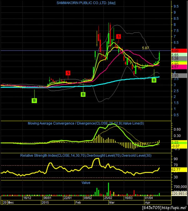Screen dimensions: 188x211
Task: Click the Feb month label
Action: [78, 202]
